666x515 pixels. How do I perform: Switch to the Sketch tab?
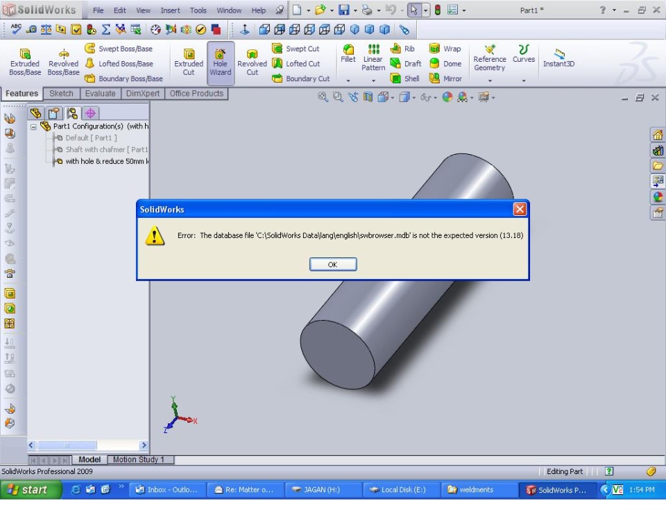click(x=61, y=94)
